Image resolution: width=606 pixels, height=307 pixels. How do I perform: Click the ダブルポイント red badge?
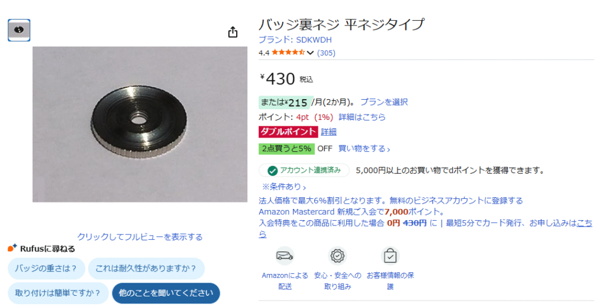pyautogui.click(x=288, y=132)
